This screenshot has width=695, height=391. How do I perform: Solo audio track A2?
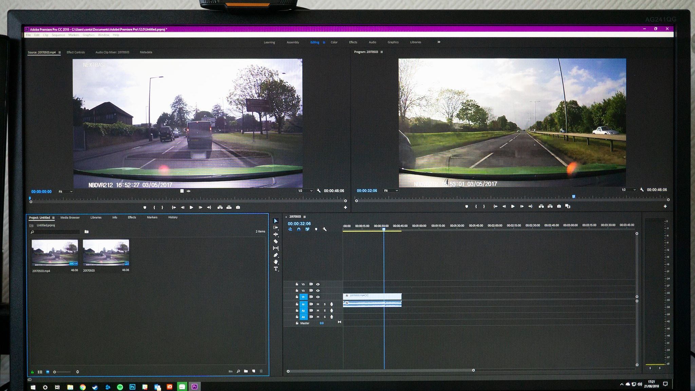point(325,311)
